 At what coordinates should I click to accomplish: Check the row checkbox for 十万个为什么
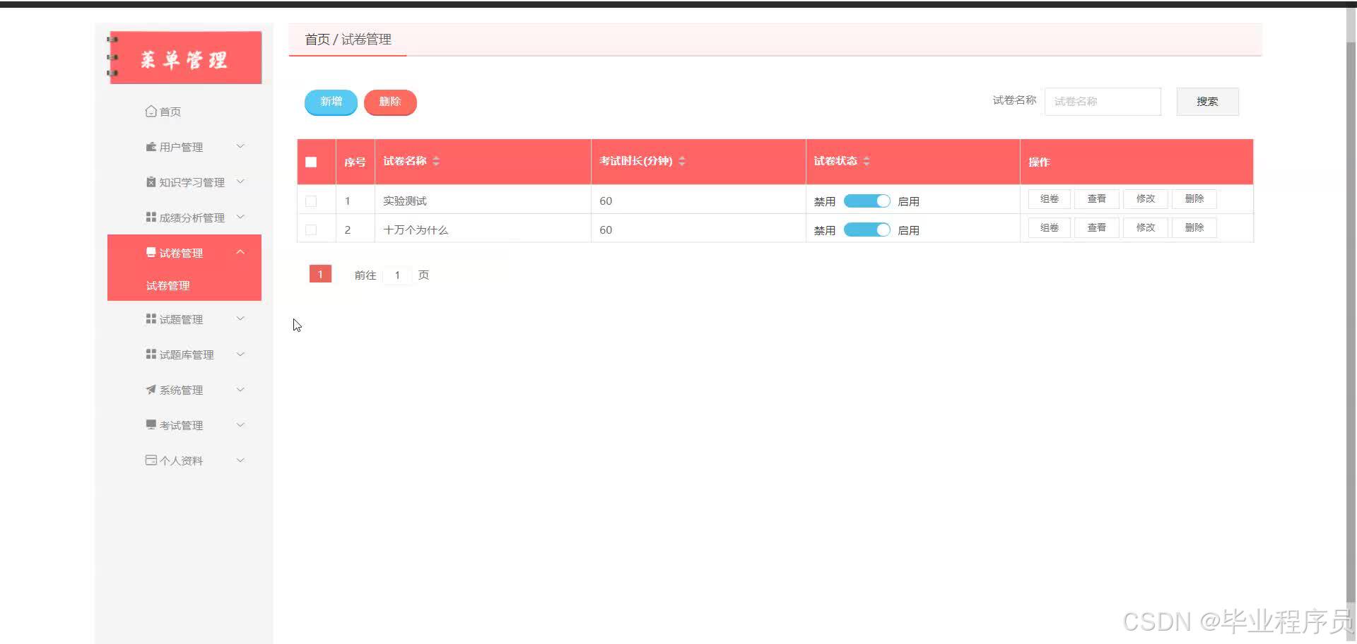point(311,229)
